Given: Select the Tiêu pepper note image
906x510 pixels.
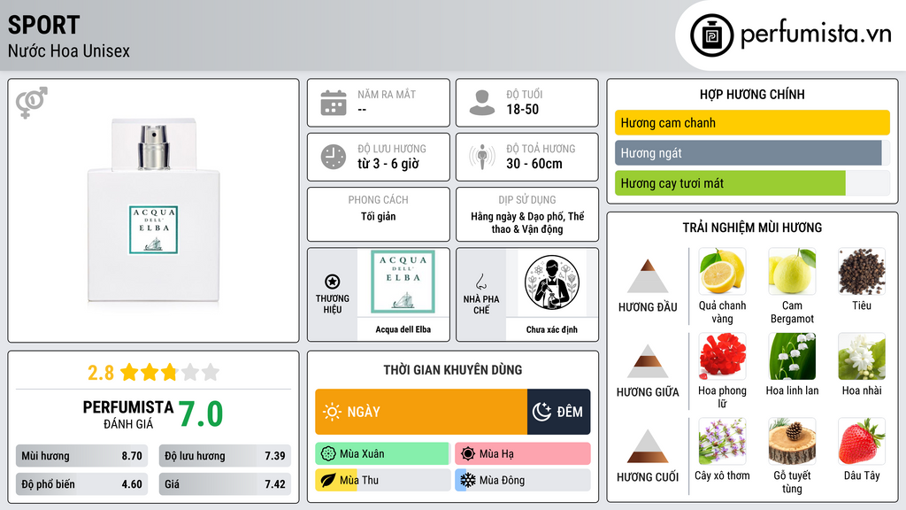Looking at the screenshot, I should coord(862,271).
